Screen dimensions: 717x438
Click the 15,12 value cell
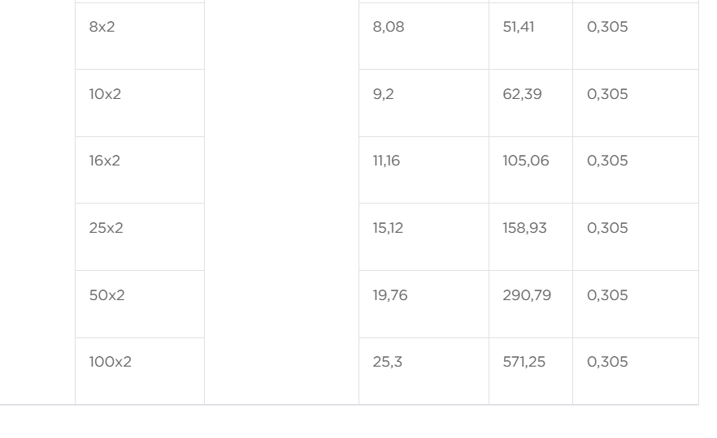coord(389,228)
